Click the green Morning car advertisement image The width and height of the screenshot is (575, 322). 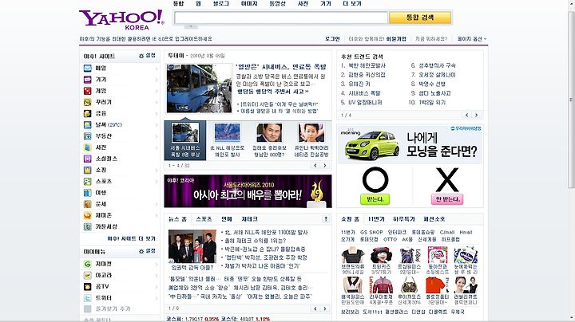coord(371,145)
